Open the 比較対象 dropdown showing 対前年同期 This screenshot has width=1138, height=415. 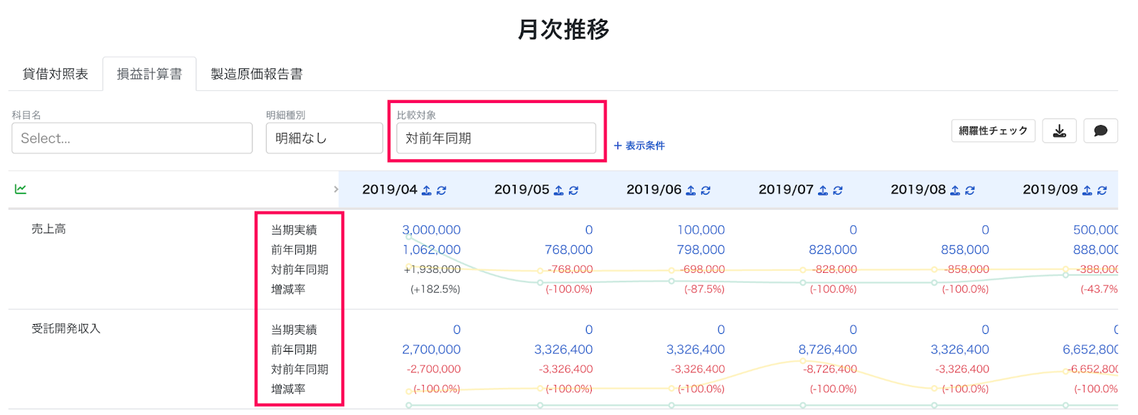(x=496, y=138)
